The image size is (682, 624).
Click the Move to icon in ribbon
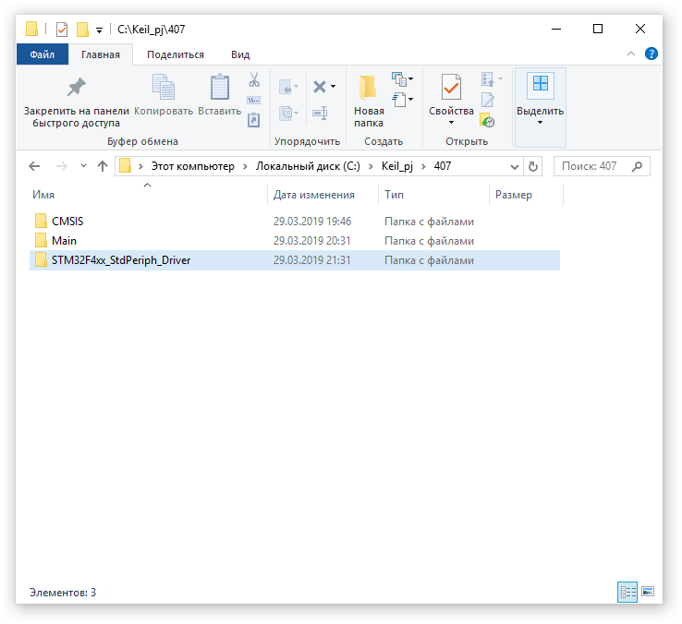[x=286, y=87]
